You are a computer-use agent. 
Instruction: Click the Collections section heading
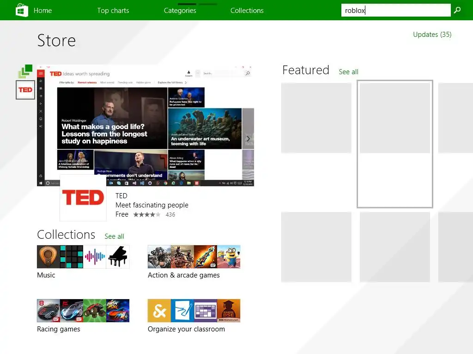(66, 235)
